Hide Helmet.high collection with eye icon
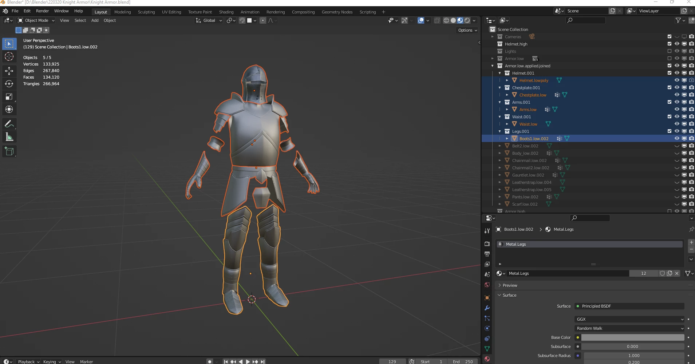The width and height of the screenshot is (695, 364). pyautogui.click(x=677, y=44)
